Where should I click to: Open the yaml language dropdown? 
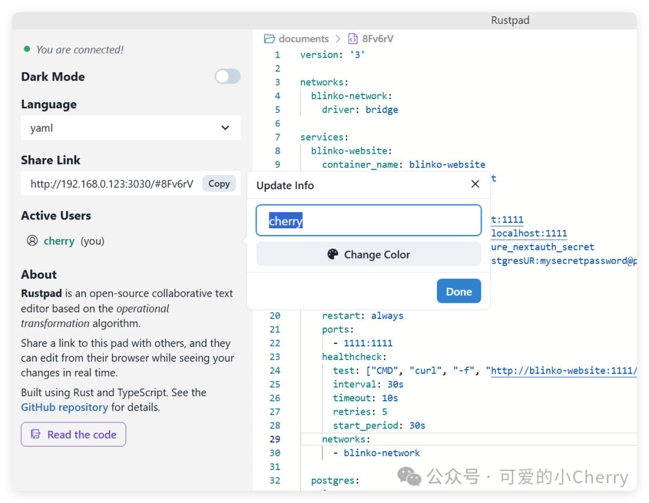(x=130, y=128)
